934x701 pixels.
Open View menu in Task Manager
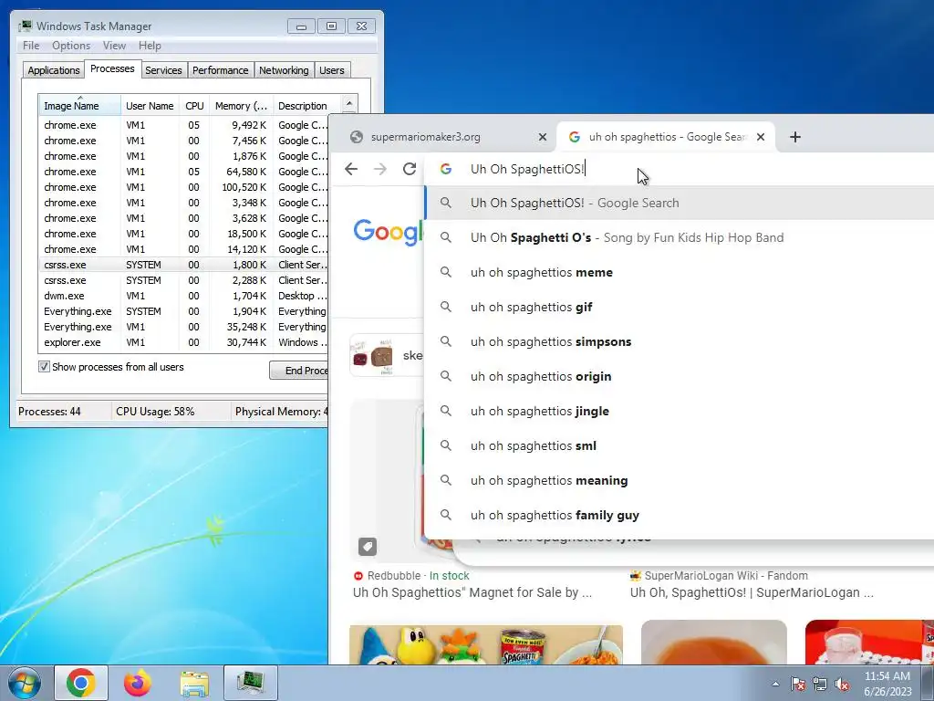(114, 46)
